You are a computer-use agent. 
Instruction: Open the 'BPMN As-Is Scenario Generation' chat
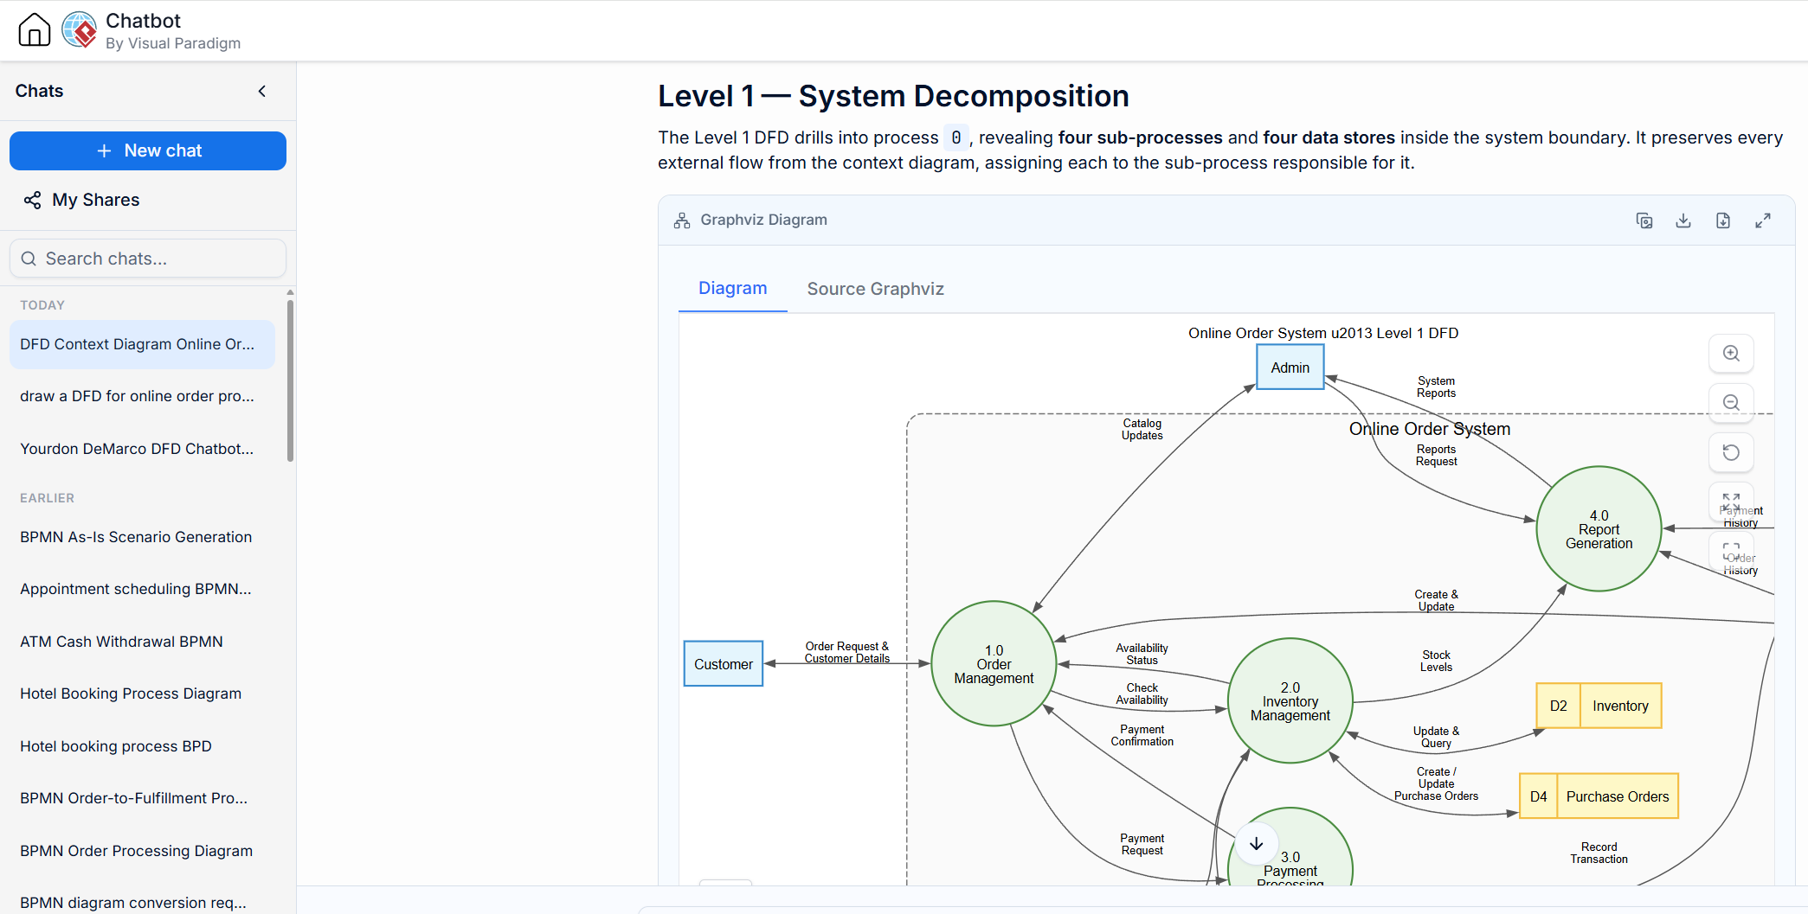pyautogui.click(x=142, y=537)
